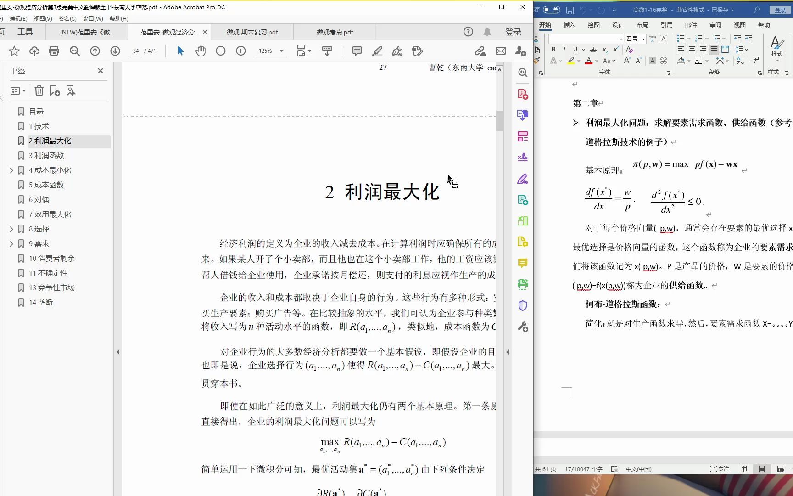Send the PDF by email envelope icon

coord(501,51)
